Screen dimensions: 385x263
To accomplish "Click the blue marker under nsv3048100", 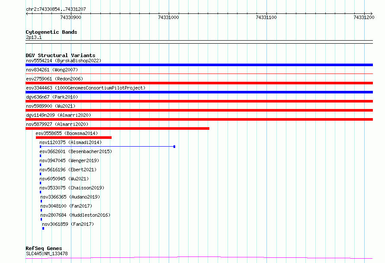I will click(x=41, y=210).
